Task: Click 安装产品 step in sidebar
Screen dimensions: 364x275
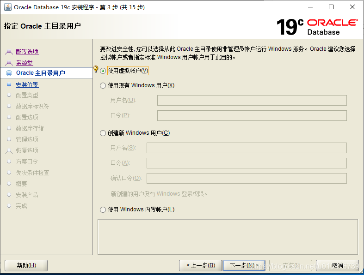Action: (27, 195)
